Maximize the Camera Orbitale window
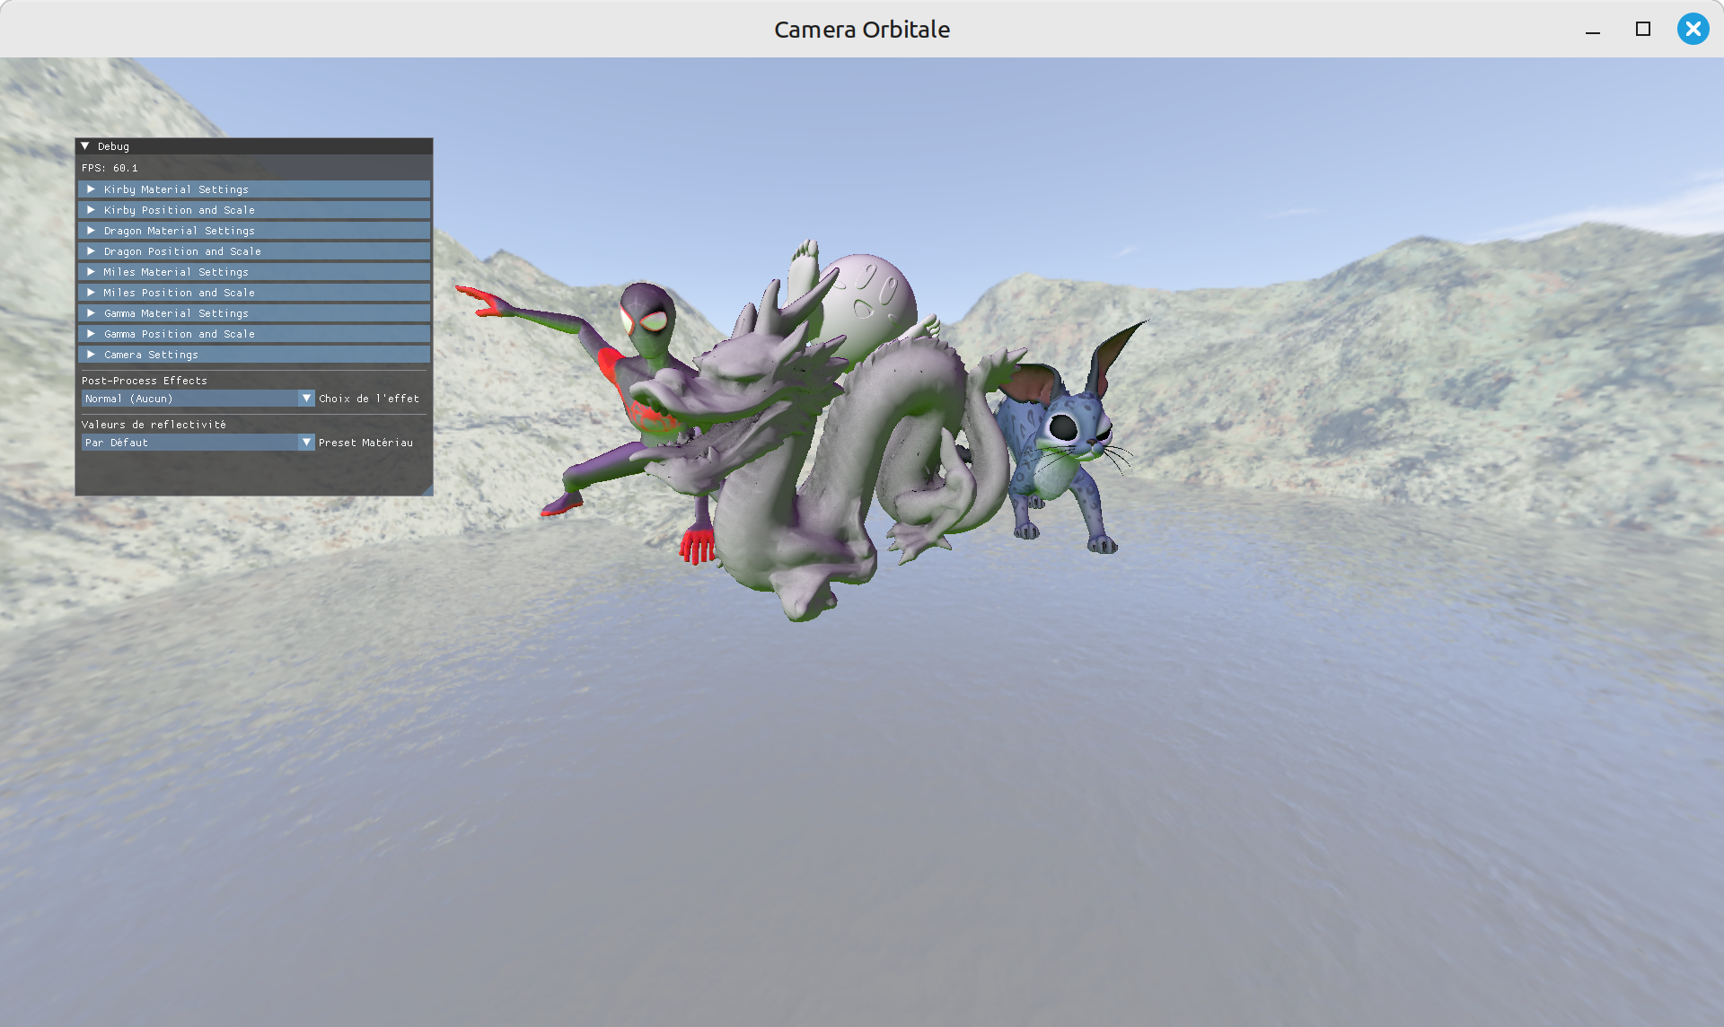 coord(1643,29)
